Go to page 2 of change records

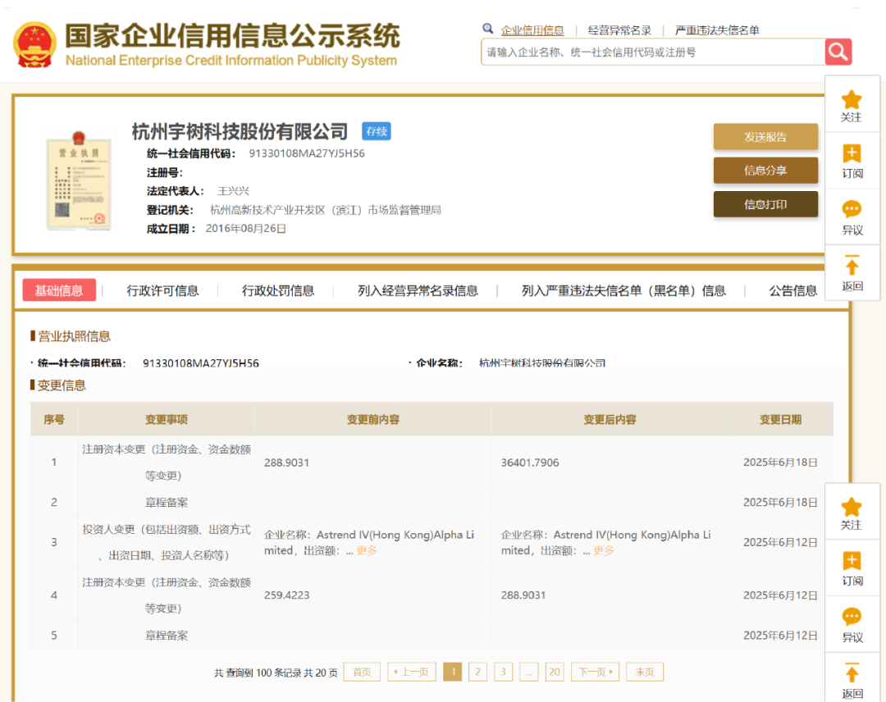pos(478,672)
